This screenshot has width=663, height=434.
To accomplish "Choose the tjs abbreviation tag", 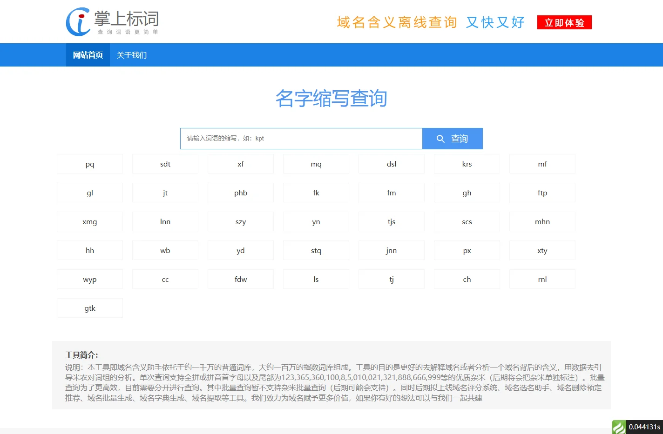I will [392, 221].
